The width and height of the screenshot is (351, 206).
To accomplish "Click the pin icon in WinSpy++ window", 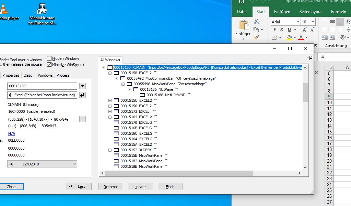I will (x=310, y=58).
